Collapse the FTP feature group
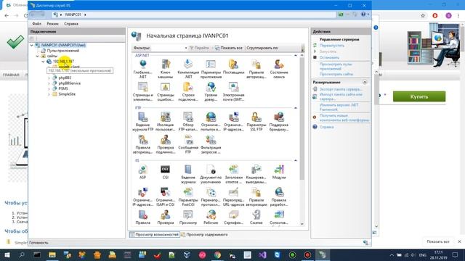465x261 pixels. coord(296,108)
